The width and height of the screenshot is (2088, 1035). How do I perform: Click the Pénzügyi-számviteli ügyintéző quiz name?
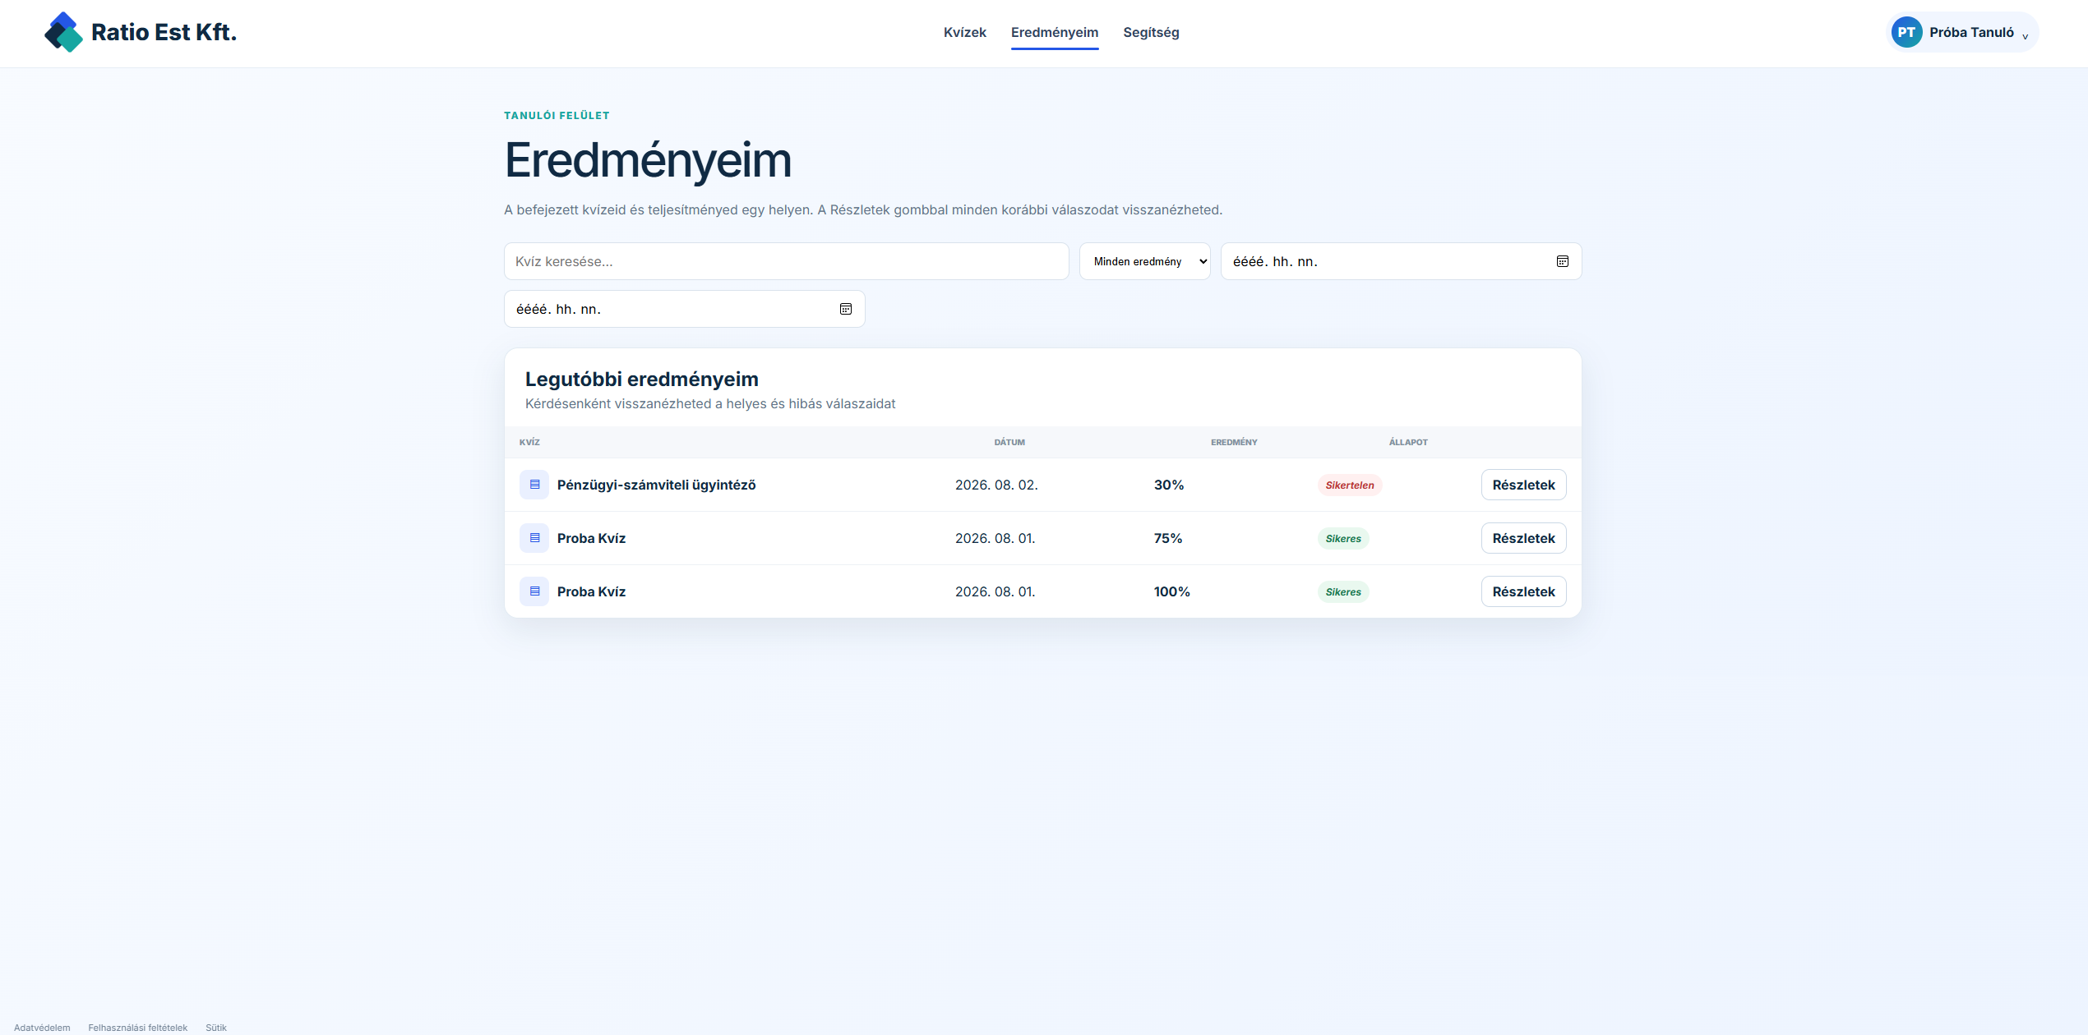656,485
